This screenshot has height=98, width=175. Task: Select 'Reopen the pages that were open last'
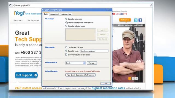[x=66, y=22]
